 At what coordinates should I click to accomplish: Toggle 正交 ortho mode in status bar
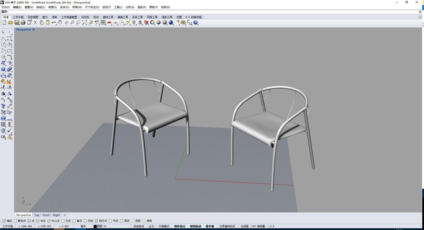point(152,226)
